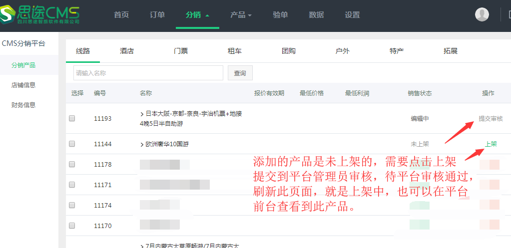Focus the 请输入名称 search field

click(148, 73)
